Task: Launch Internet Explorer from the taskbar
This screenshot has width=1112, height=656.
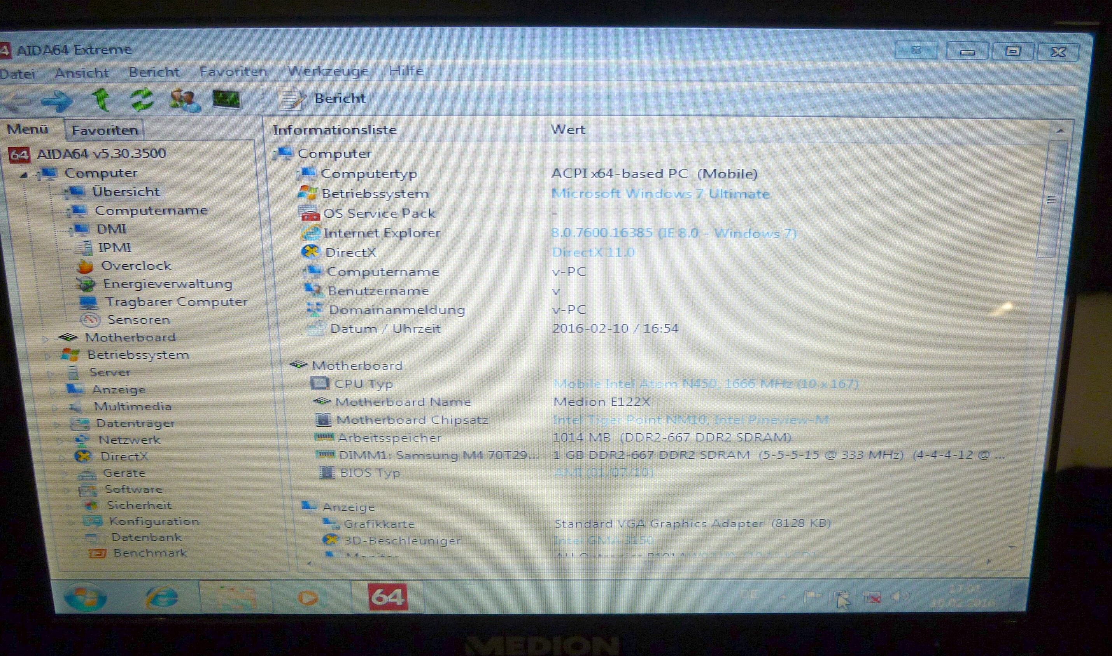Action: pos(162,598)
